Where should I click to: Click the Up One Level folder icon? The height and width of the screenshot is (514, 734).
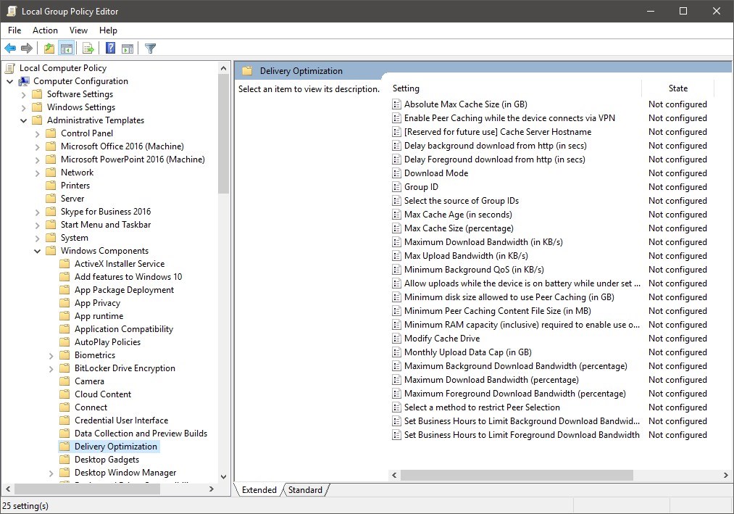pos(49,49)
